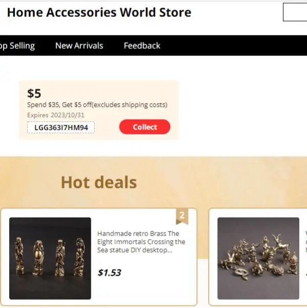Open the New Arrivals tab

(79, 46)
